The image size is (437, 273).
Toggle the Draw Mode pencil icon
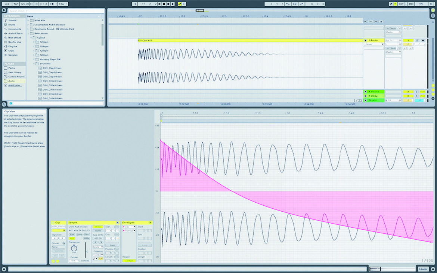[391, 4]
